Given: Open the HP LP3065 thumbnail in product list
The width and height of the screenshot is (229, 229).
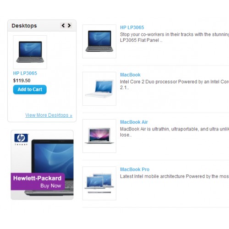Looking at the screenshot, I should (99, 41).
